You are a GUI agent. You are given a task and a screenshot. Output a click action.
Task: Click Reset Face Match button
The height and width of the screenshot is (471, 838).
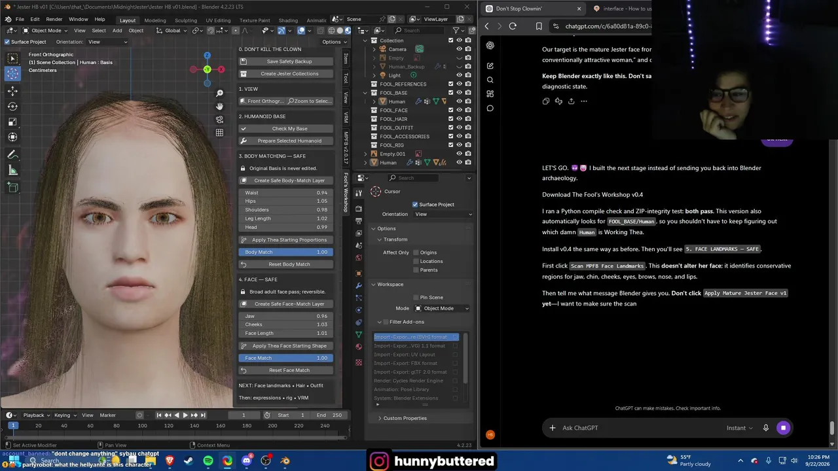[286, 370]
